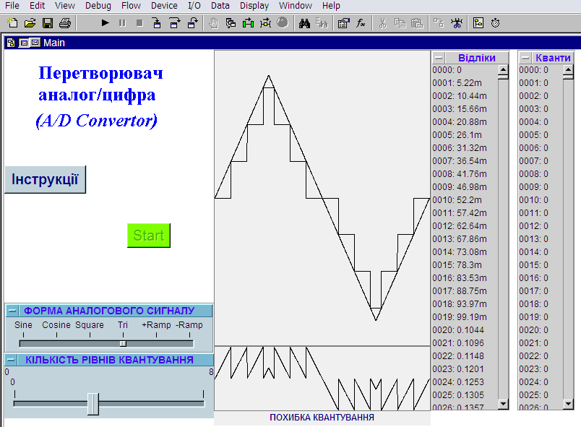Click the stopwatch profiler toolbar icon

(496, 23)
